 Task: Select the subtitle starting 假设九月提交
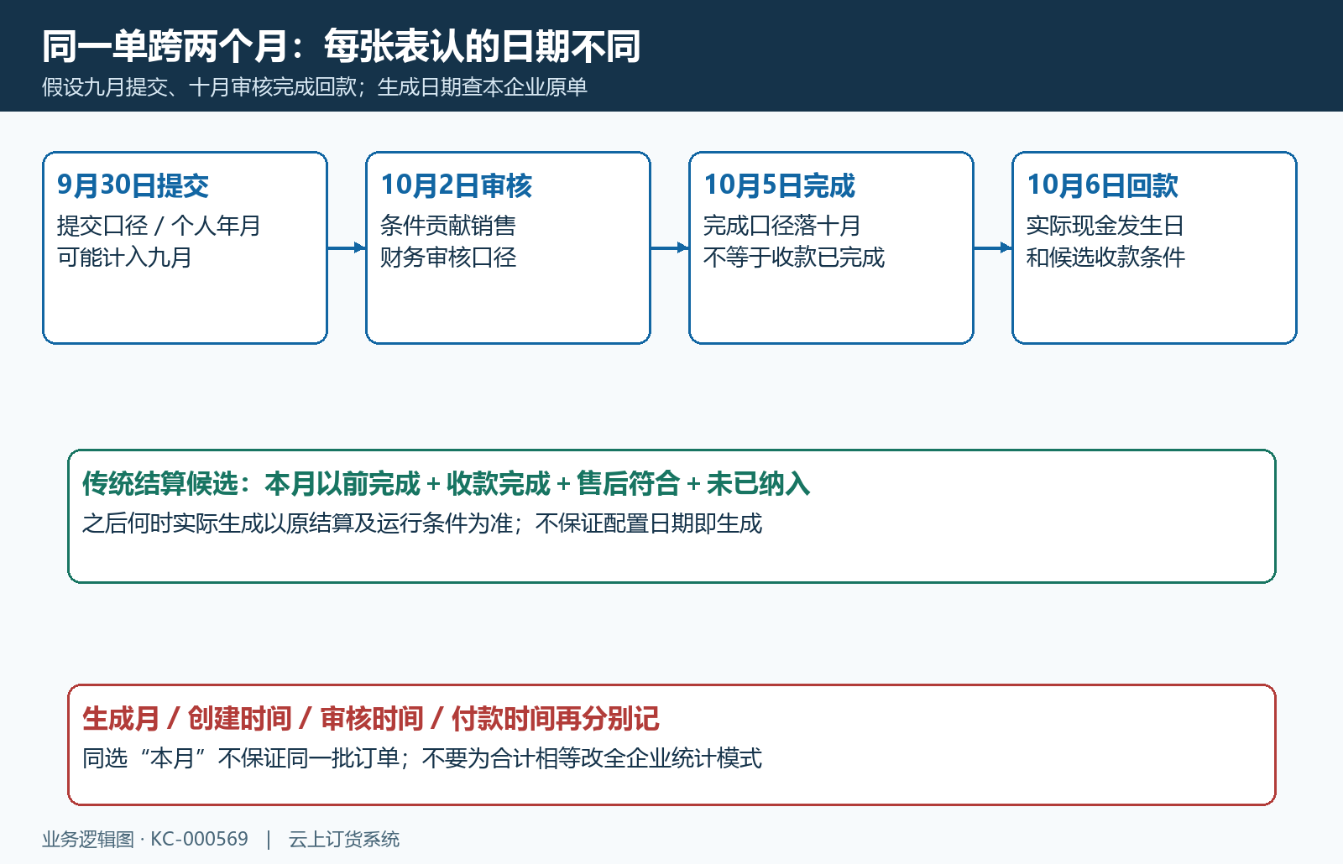[x=315, y=87]
